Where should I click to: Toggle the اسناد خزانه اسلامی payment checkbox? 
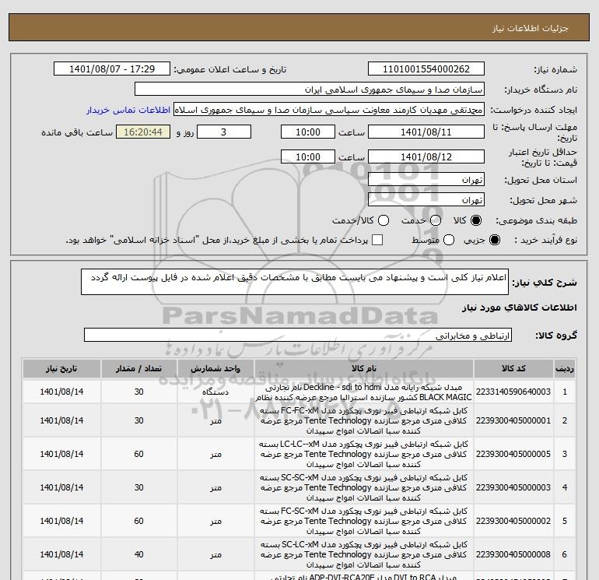tap(377, 240)
